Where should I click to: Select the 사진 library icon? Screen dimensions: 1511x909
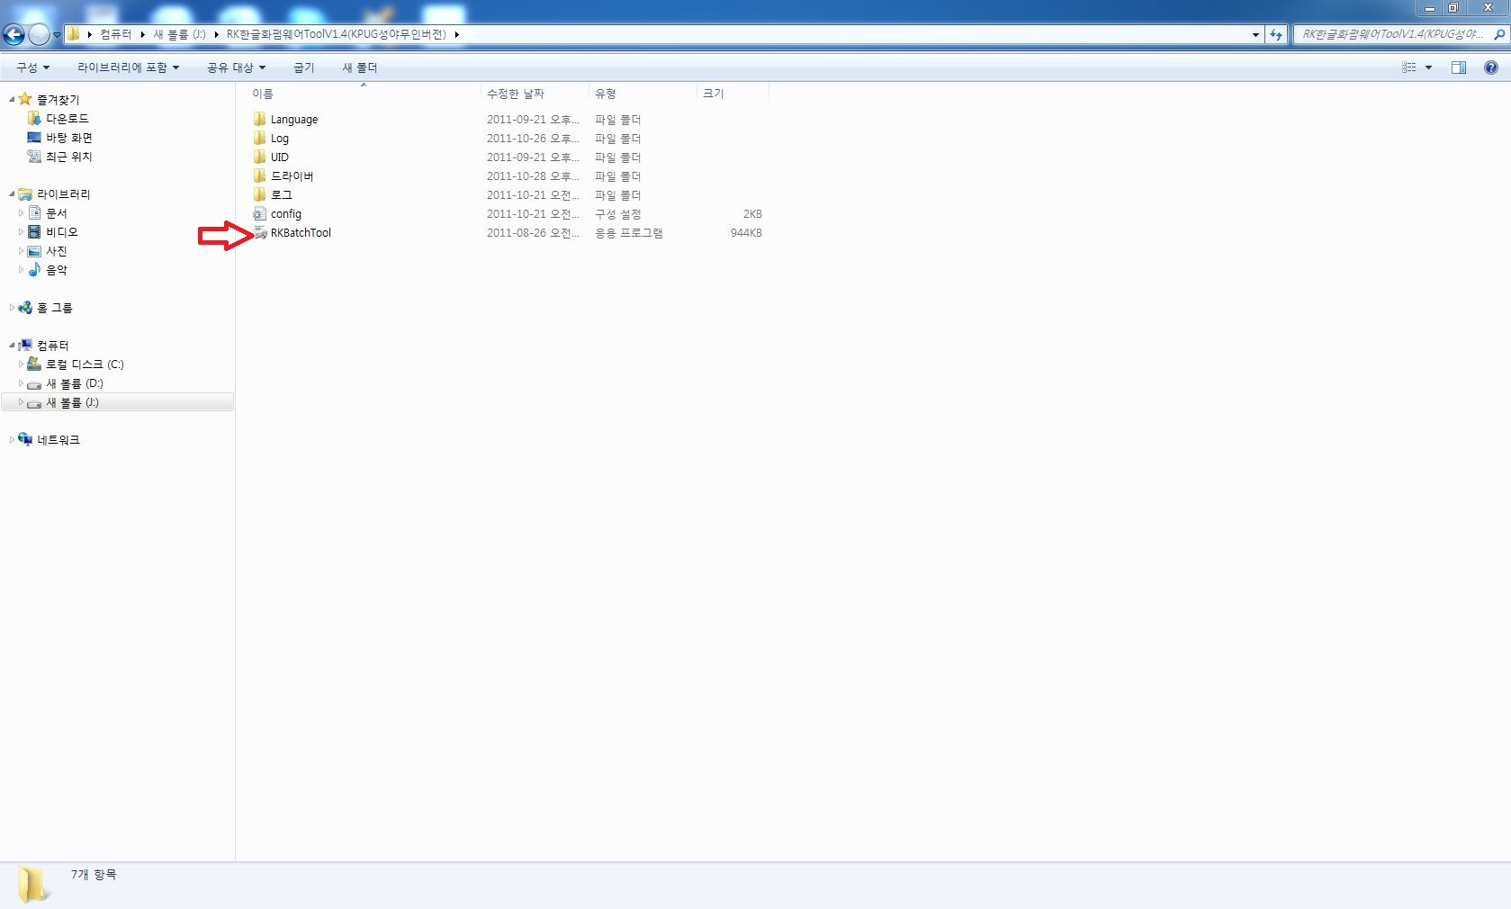click(x=34, y=251)
